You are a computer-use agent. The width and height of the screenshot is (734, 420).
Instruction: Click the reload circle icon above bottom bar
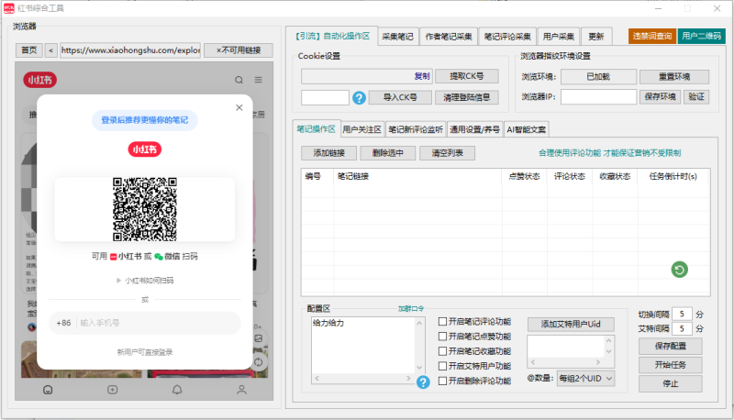point(259,361)
